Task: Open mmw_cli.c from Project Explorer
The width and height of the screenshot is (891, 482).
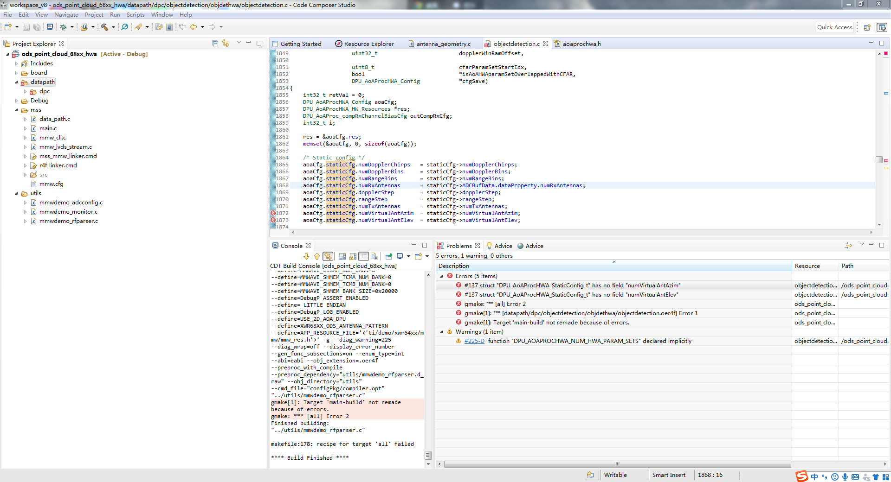Action: 52,138
